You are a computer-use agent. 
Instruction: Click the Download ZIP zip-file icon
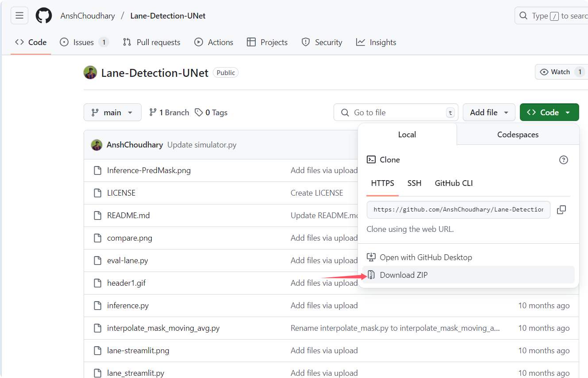(371, 275)
